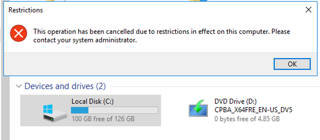Image resolution: width=320 pixels, height=140 pixels.
Task: Click the 0 bytes free of 4.85 GB text
Action: (247, 119)
